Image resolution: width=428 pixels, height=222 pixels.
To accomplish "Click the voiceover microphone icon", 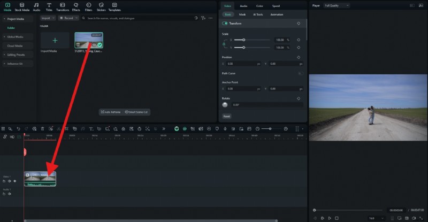I will 225,129.
